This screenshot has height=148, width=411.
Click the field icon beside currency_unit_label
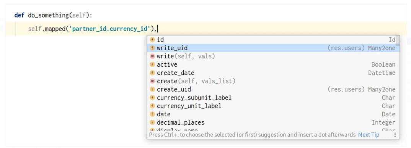coord(152,106)
